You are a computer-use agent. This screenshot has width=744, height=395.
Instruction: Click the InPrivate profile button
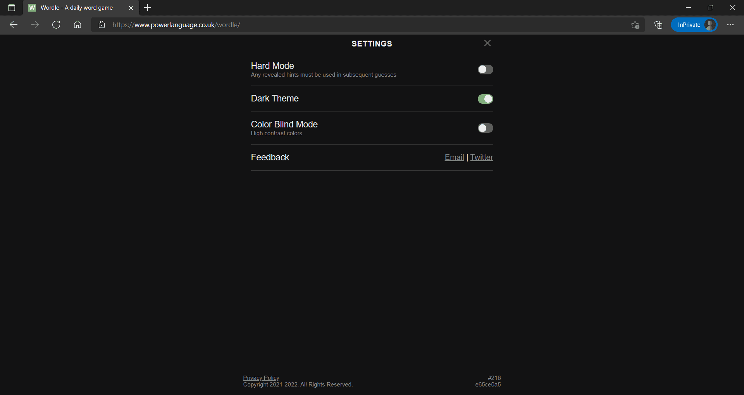click(694, 25)
